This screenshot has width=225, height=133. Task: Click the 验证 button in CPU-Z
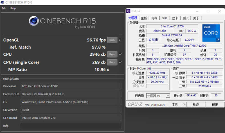coord(196,105)
